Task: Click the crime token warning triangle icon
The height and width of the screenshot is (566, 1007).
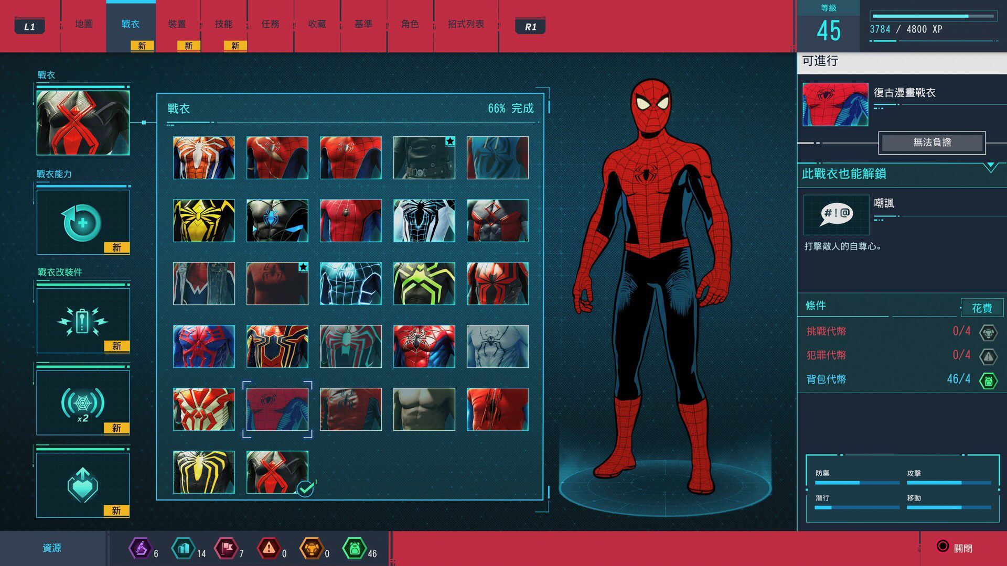Action: (988, 356)
